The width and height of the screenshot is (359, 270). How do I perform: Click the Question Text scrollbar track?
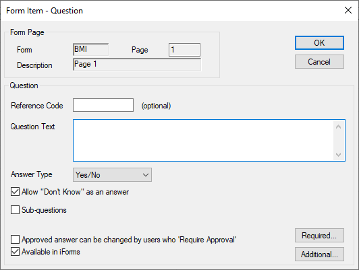(338, 141)
